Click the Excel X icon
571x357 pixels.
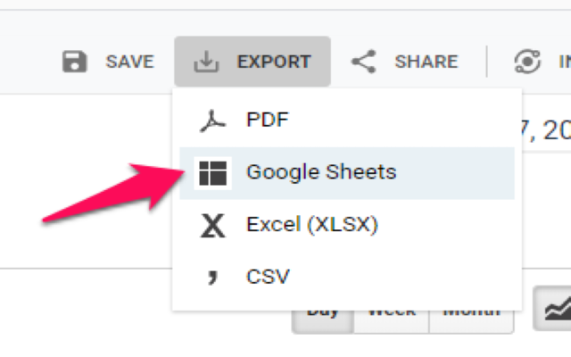pyautogui.click(x=212, y=226)
